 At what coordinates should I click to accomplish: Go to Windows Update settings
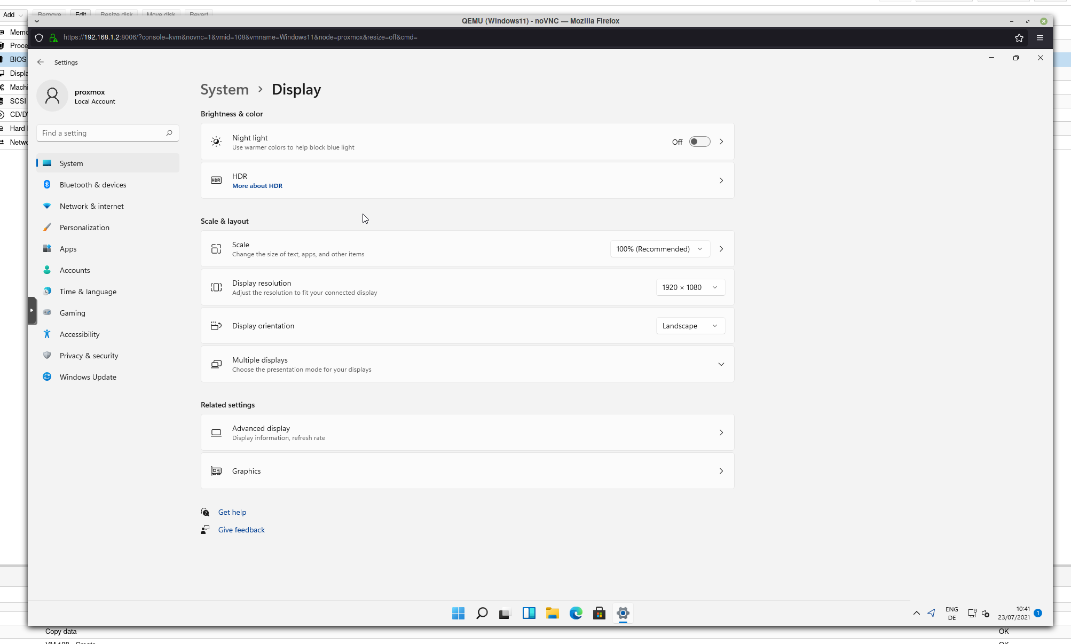(x=88, y=377)
